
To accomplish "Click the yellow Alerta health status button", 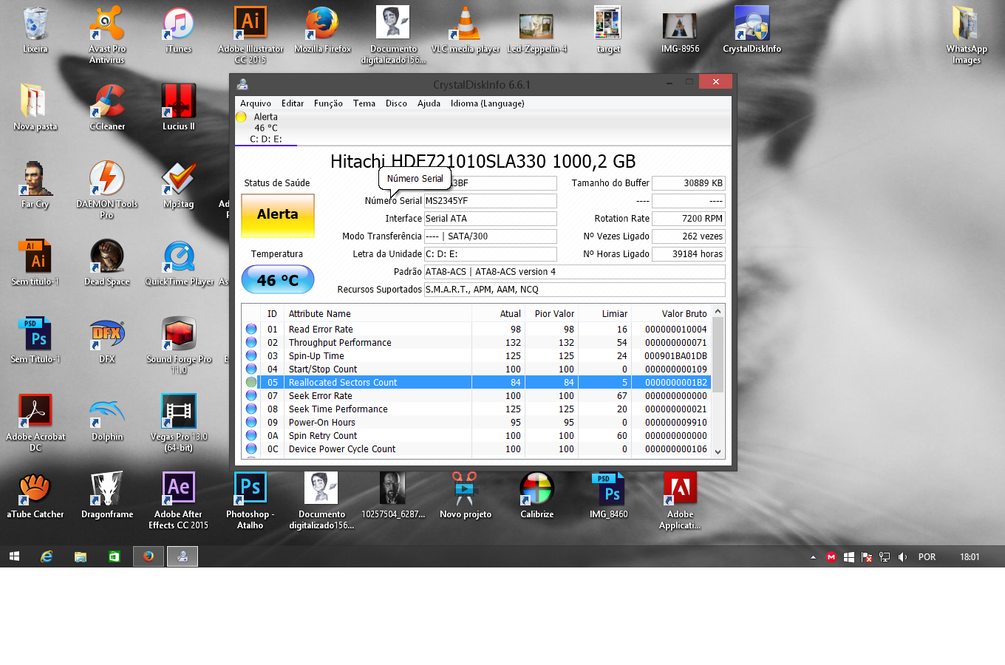I will point(278,215).
